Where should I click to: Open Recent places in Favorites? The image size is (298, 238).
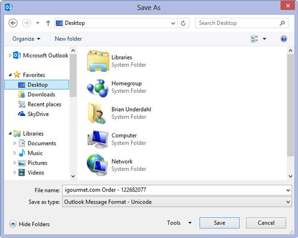(x=39, y=104)
